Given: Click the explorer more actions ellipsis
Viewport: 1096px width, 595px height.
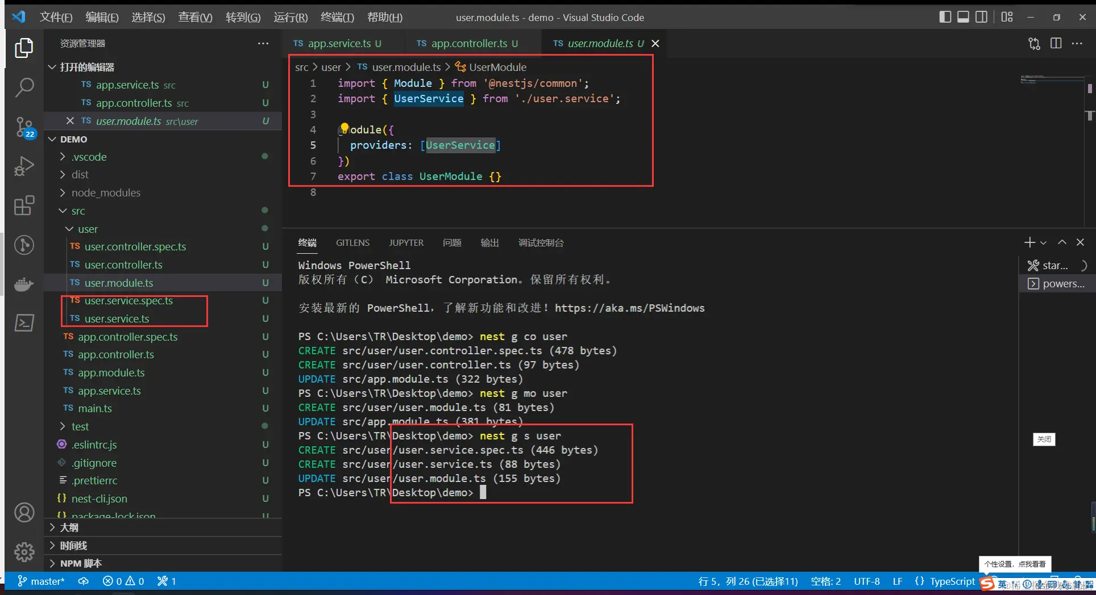Looking at the screenshot, I should (x=263, y=44).
